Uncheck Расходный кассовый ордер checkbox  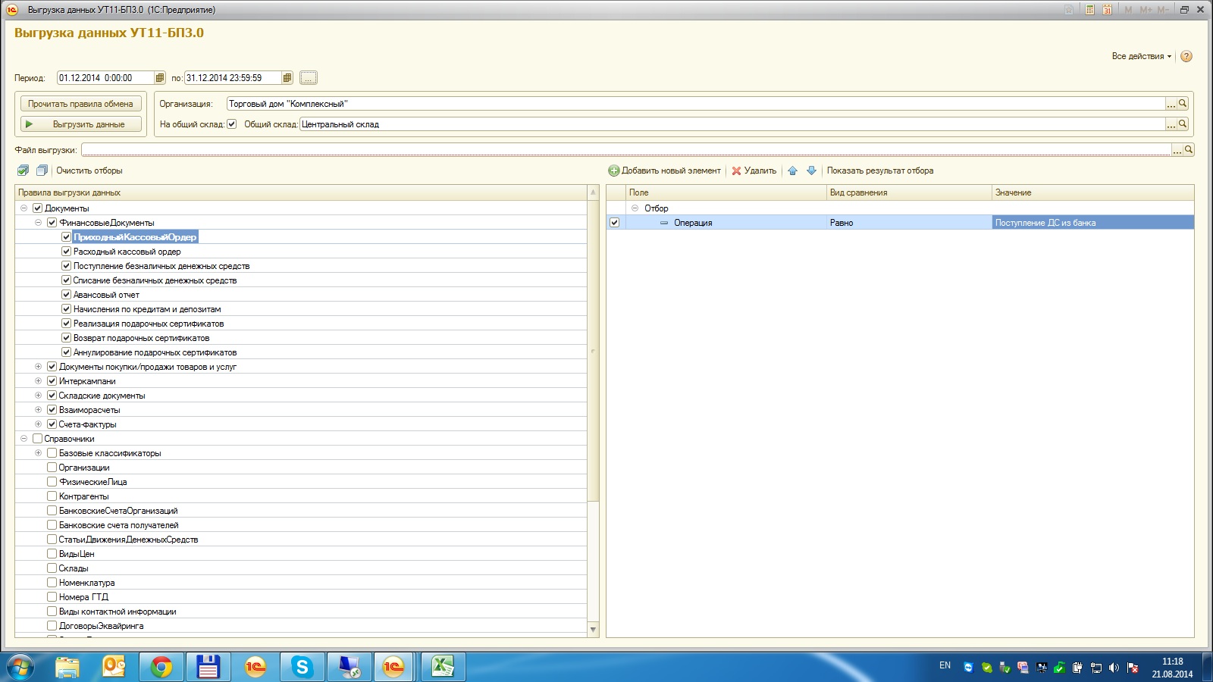pos(67,252)
